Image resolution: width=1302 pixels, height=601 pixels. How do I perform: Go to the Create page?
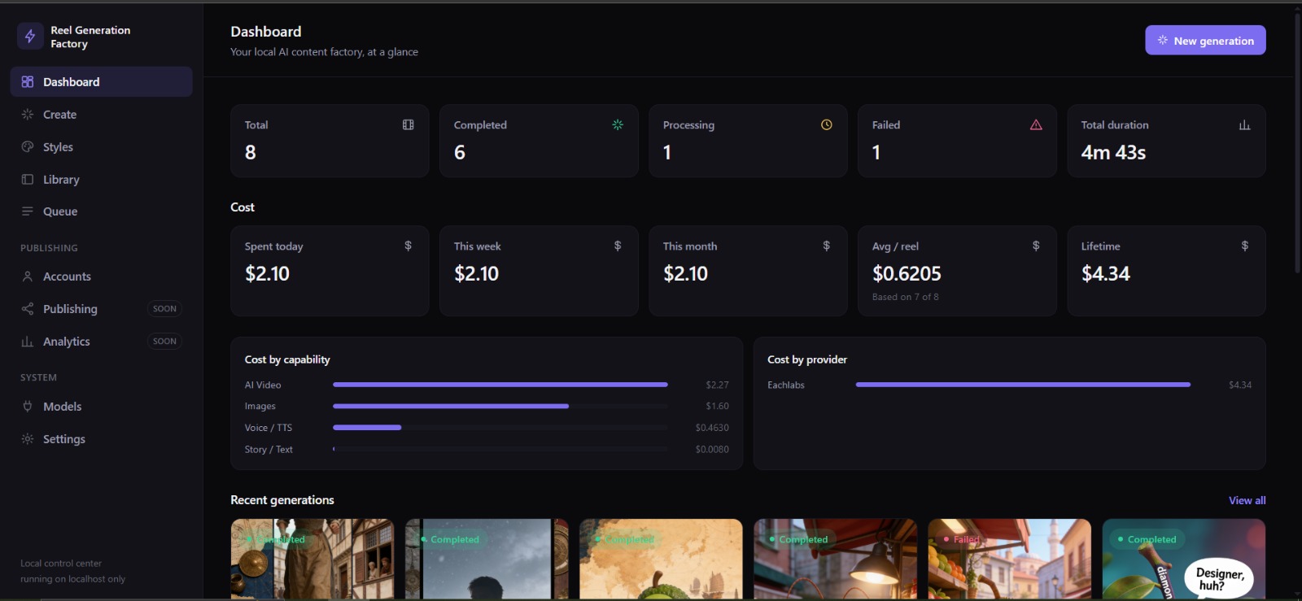pos(102,115)
